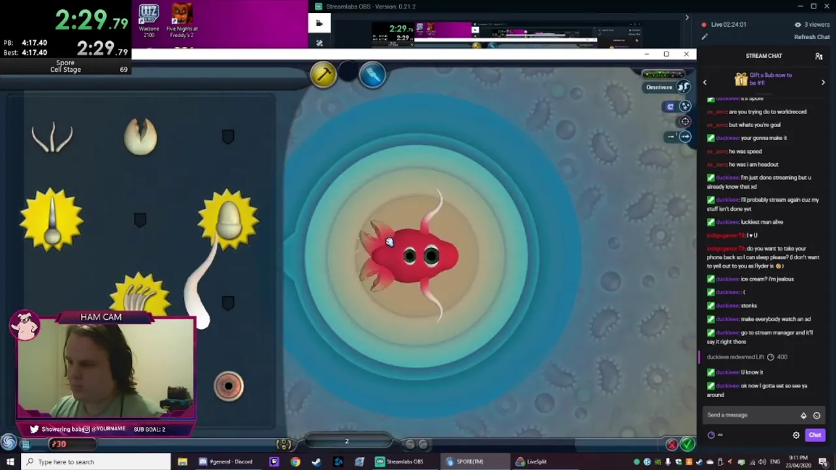Click the stream edit pencil icon

(x=704, y=37)
